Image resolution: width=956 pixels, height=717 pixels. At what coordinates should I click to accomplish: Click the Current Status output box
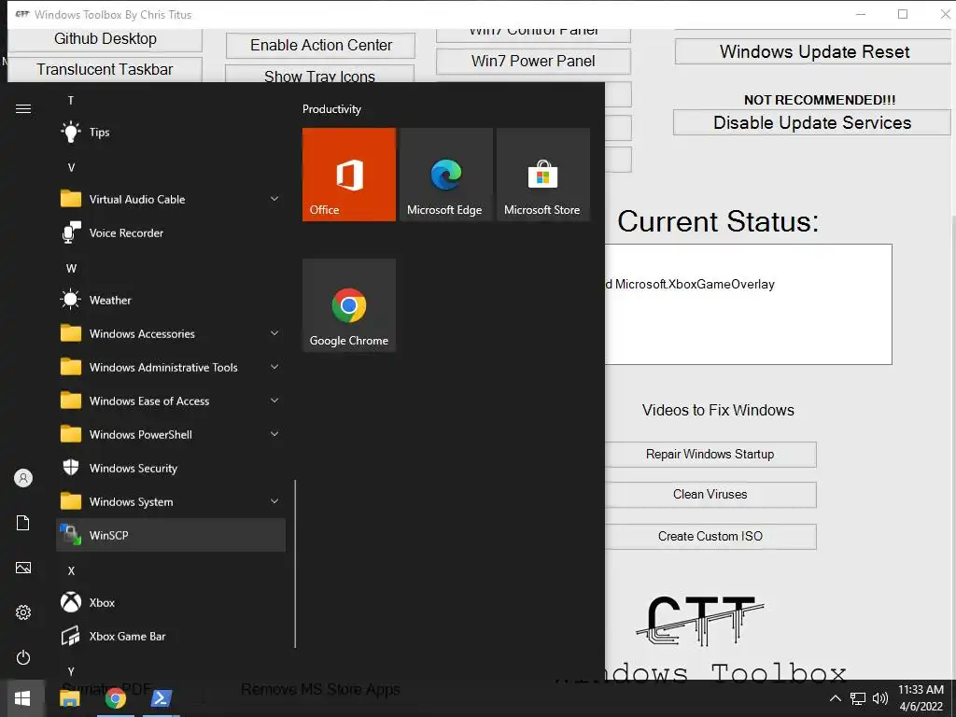click(x=748, y=304)
